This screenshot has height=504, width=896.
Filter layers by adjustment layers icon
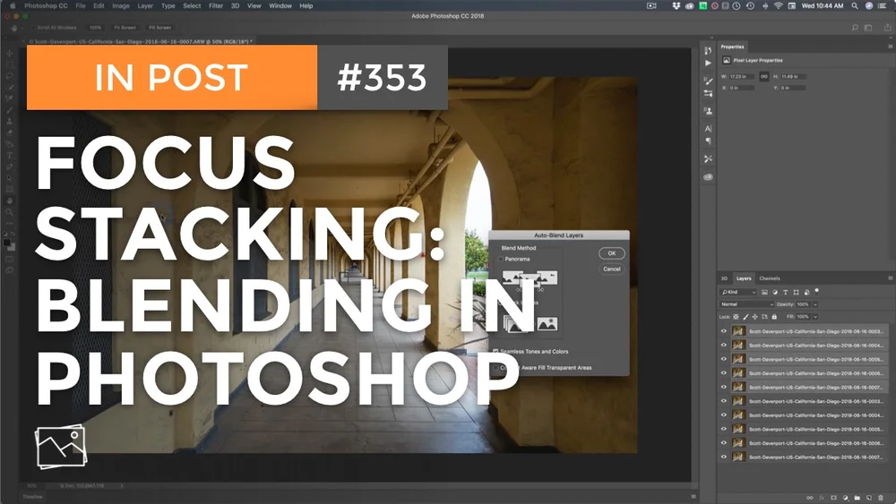coord(775,292)
